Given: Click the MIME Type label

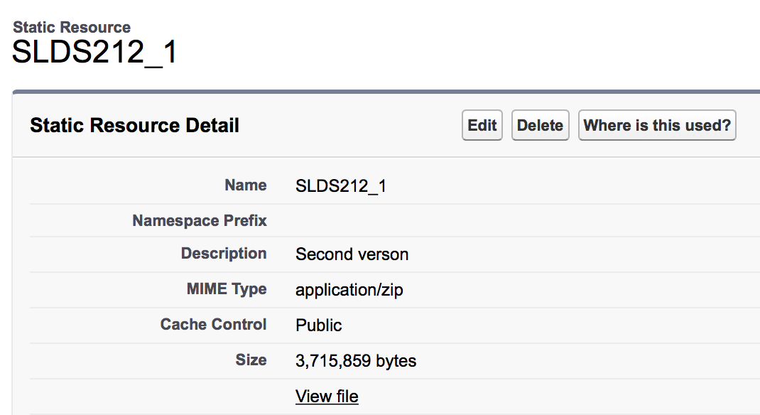Looking at the screenshot, I should [227, 289].
